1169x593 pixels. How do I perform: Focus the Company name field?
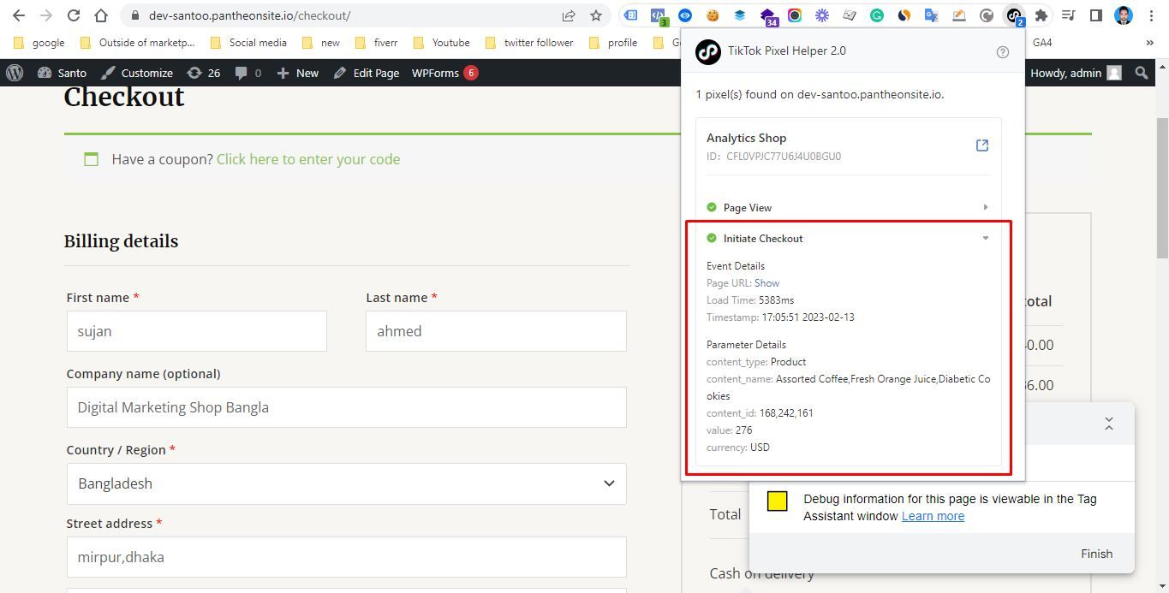(x=347, y=407)
